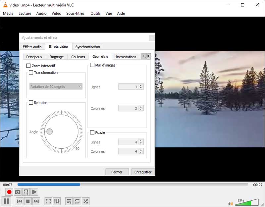Check the Mur d'images option
The image size is (265, 207).
point(92,65)
